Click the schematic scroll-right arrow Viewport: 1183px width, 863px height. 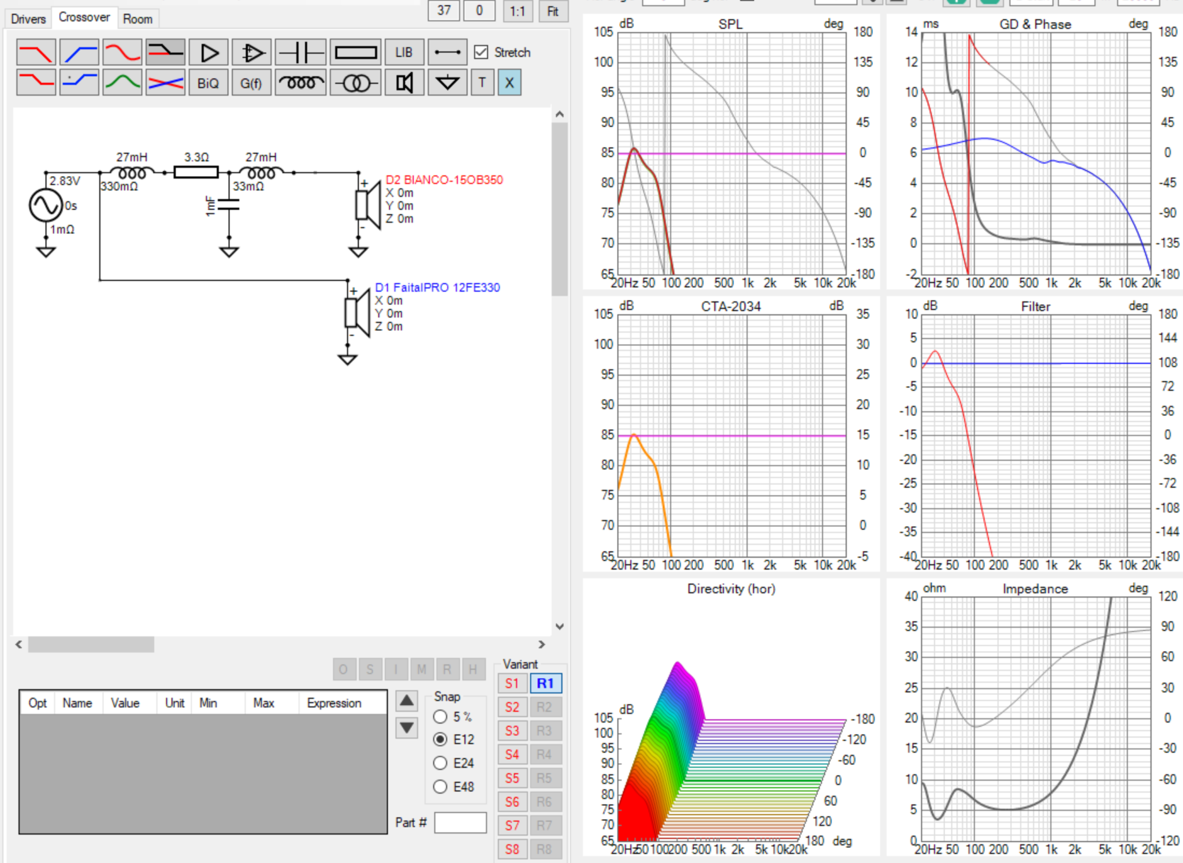pyautogui.click(x=542, y=644)
